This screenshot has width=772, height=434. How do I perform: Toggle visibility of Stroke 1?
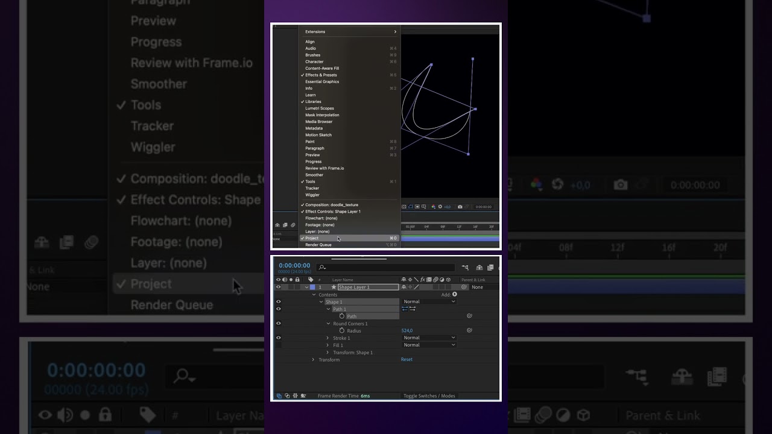pos(278,338)
